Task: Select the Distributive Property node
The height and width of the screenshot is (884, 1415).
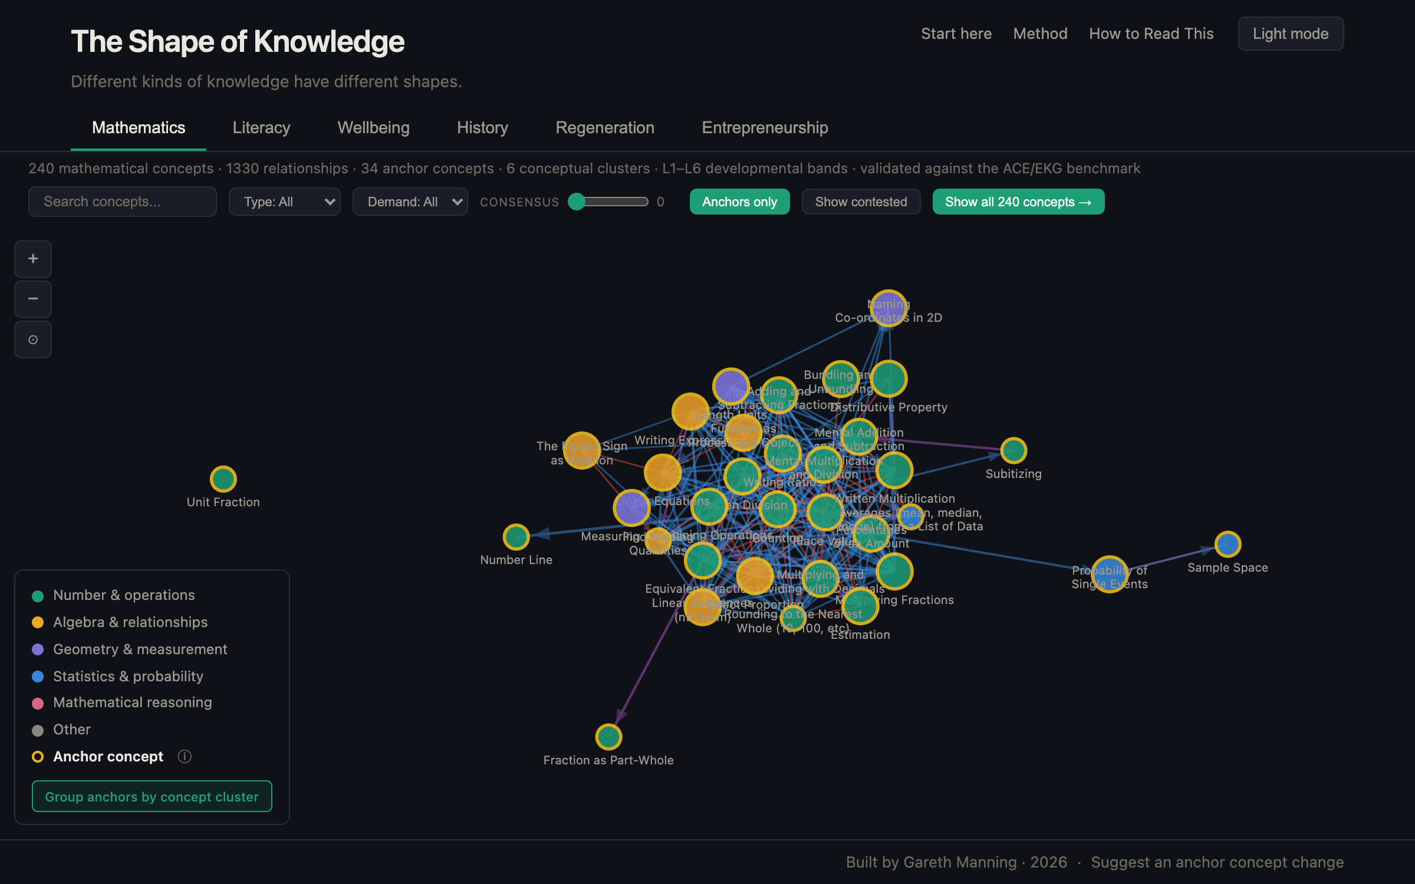Action: click(889, 379)
